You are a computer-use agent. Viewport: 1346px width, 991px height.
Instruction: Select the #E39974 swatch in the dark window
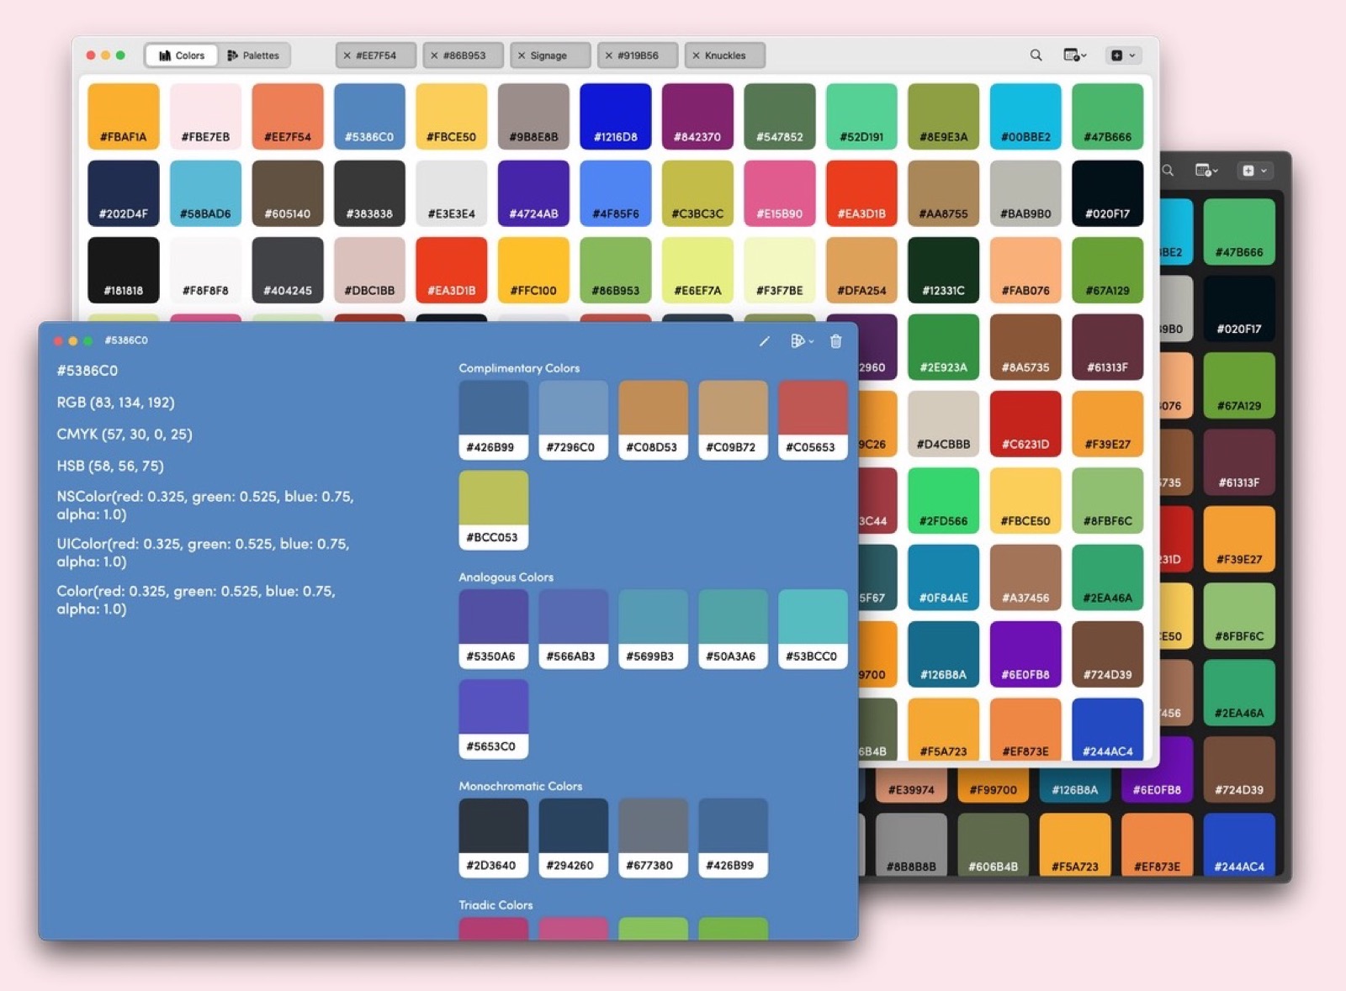[911, 787]
